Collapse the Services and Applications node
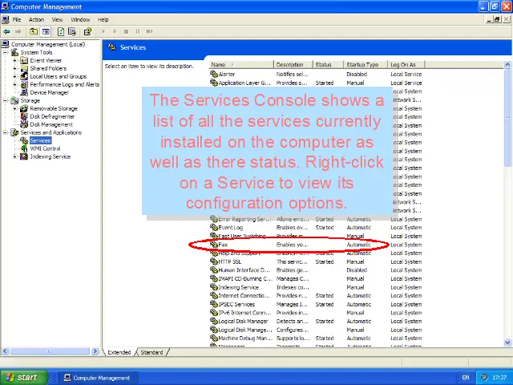513x385 pixels. pyautogui.click(x=6, y=132)
